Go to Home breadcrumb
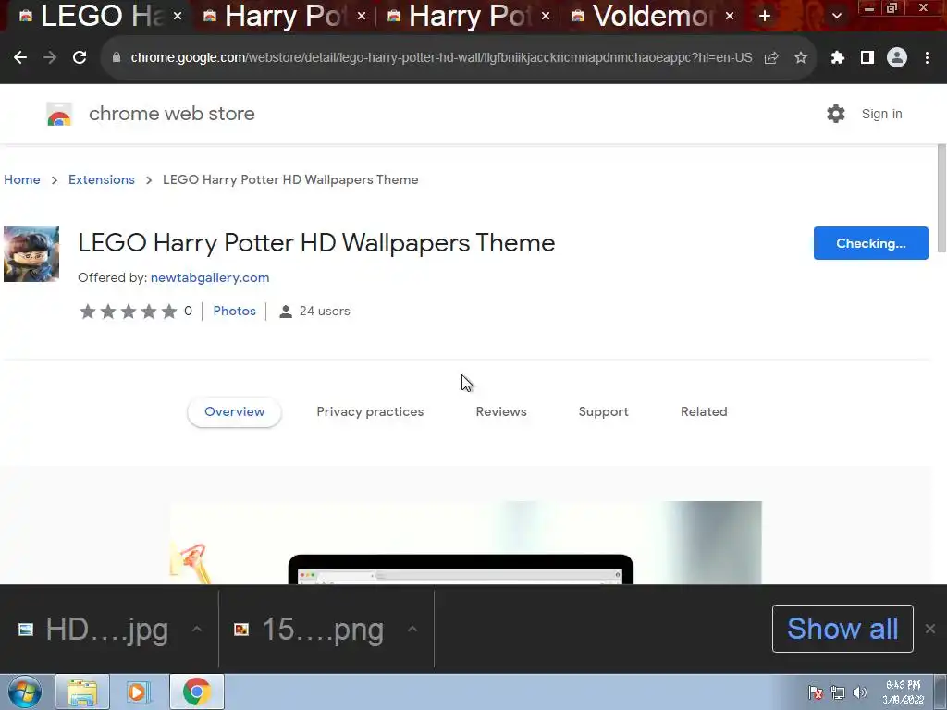 click(x=22, y=179)
